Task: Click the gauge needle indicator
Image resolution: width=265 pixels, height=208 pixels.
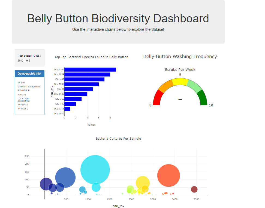Action: [180, 99]
